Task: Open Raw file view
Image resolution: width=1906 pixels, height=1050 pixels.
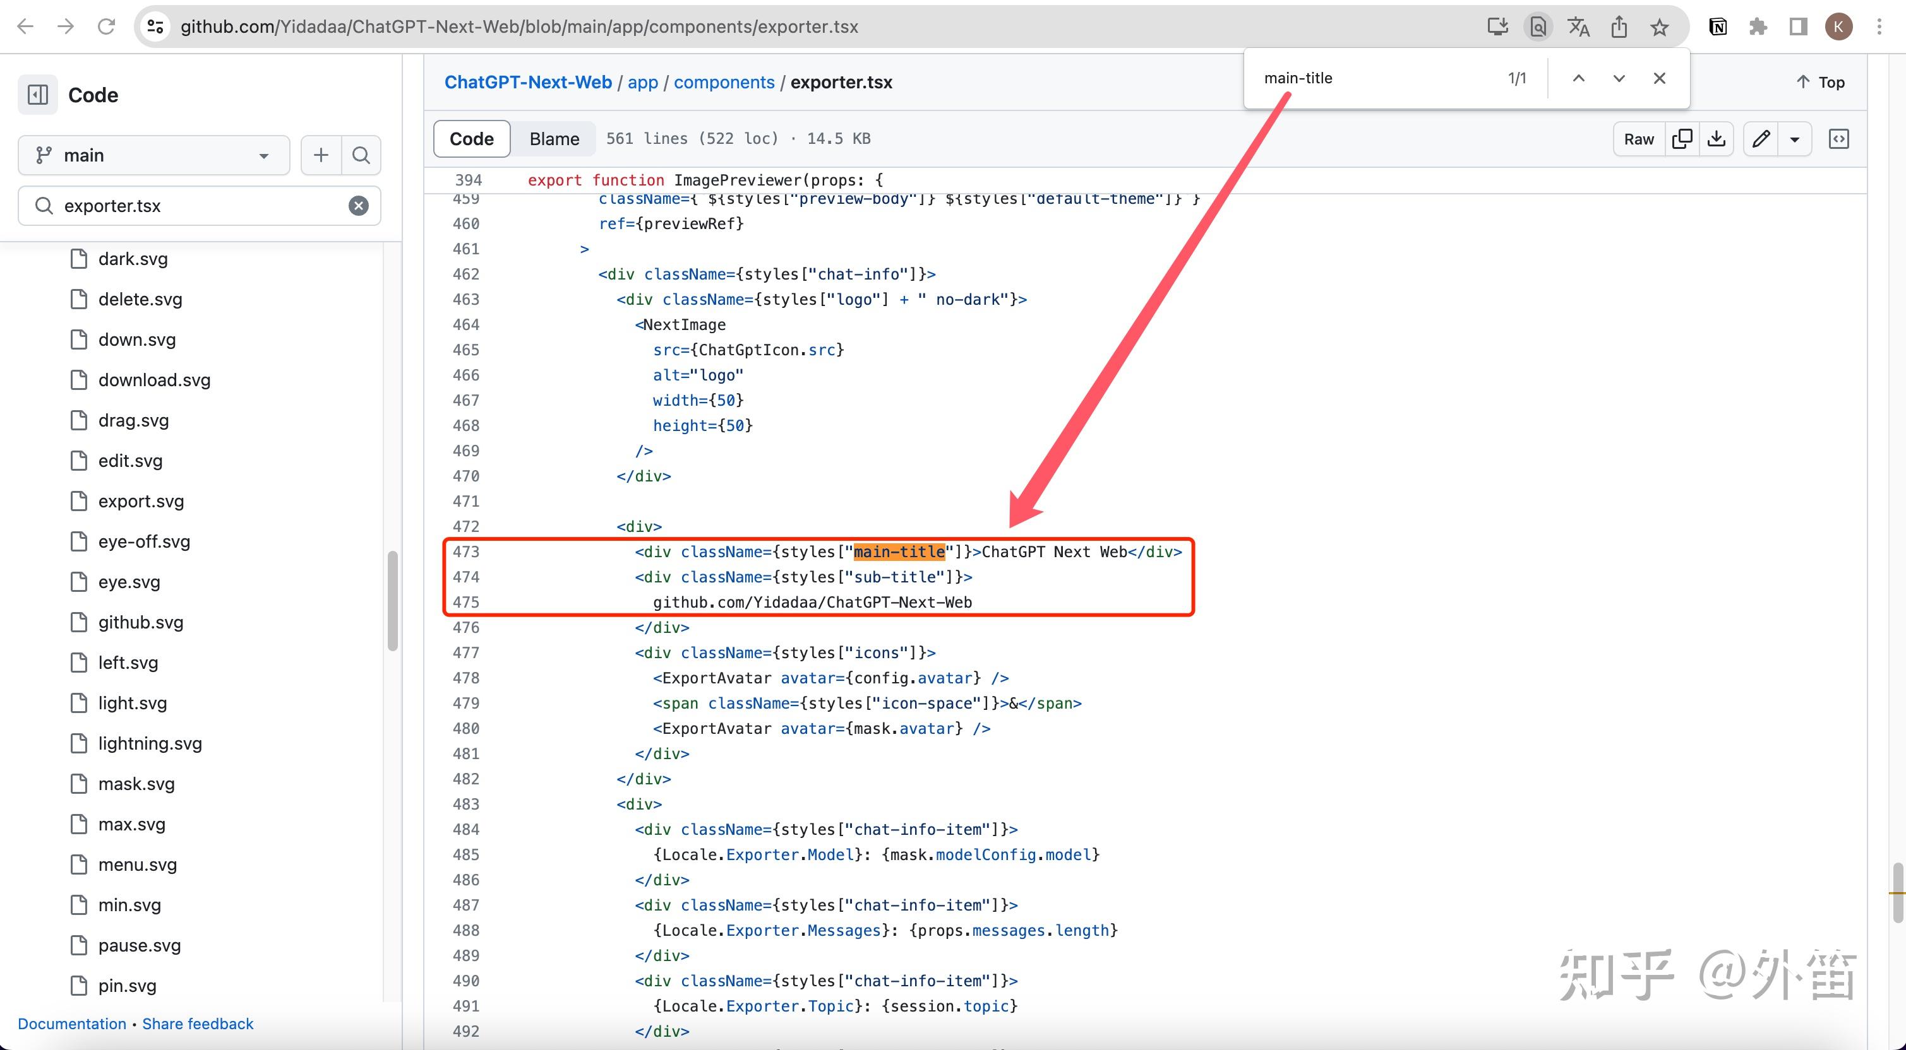Action: 1638,138
